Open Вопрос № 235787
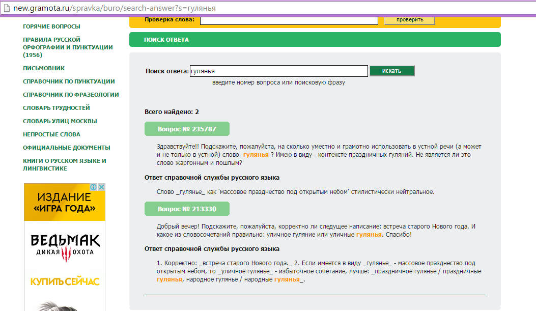536x311 pixels. coord(187,129)
